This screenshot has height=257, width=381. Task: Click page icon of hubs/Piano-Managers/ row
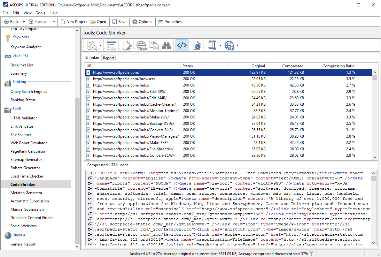(88, 136)
